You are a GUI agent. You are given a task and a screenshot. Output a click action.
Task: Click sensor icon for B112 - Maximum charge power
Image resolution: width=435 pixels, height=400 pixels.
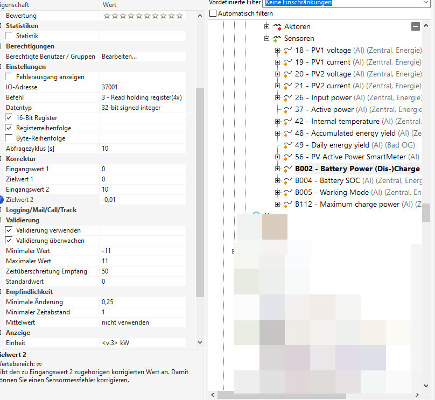click(x=287, y=205)
